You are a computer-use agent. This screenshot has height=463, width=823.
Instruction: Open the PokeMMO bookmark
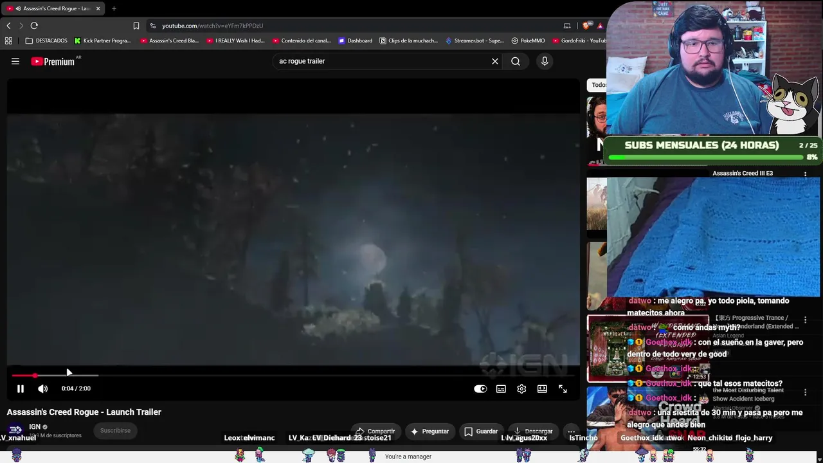point(528,41)
